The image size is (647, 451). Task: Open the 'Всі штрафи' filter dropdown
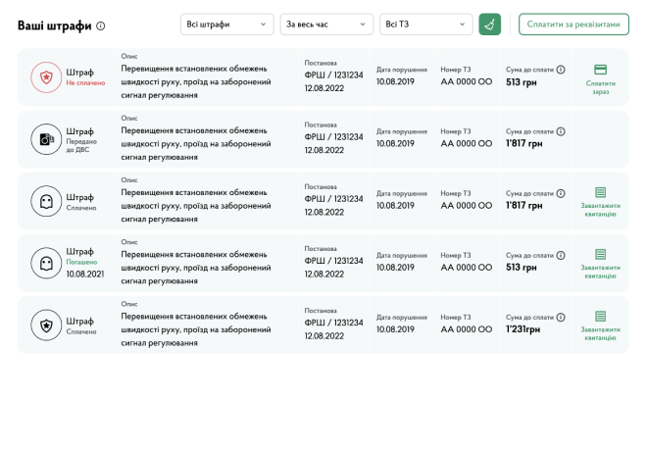(x=227, y=25)
